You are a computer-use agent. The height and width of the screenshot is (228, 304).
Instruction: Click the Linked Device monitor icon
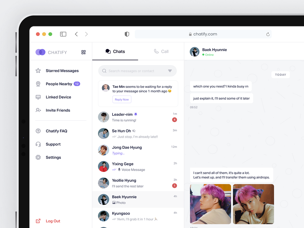[x=38, y=97]
